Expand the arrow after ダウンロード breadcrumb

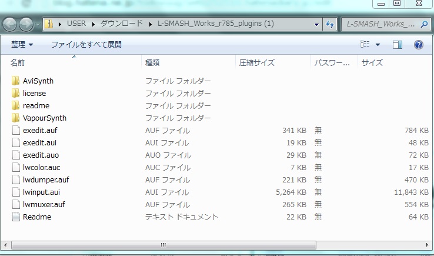click(151, 24)
